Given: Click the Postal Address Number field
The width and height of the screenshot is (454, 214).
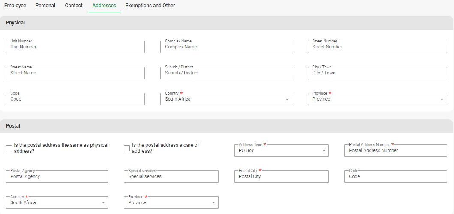Looking at the screenshot, I should click(395, 151).
